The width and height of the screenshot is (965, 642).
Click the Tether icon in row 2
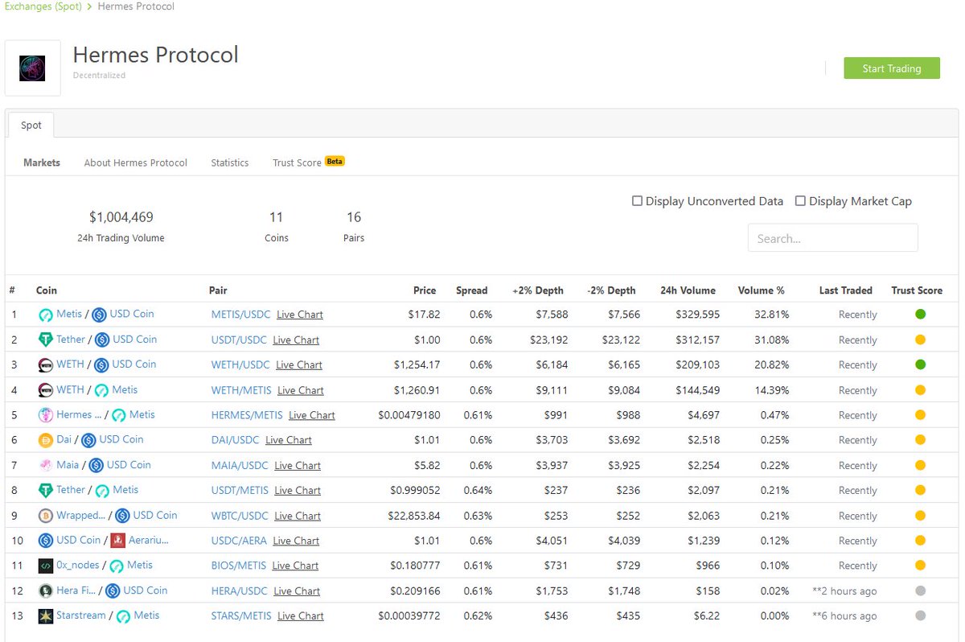(46, 340)
